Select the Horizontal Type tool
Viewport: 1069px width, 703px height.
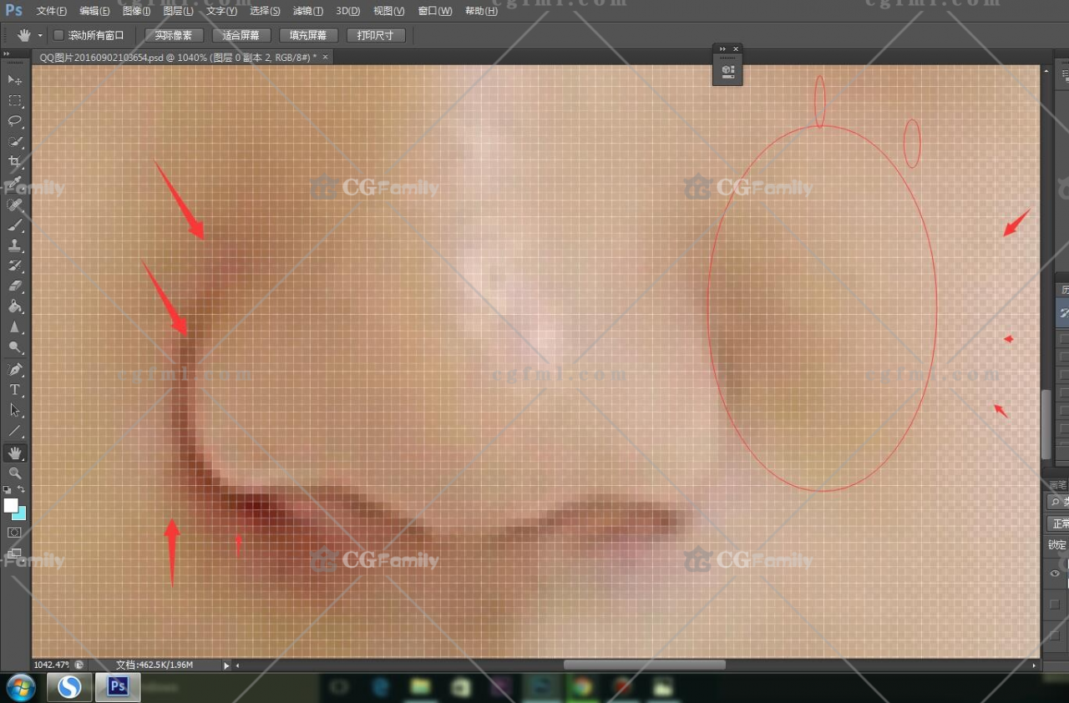[x=15, y=390]
